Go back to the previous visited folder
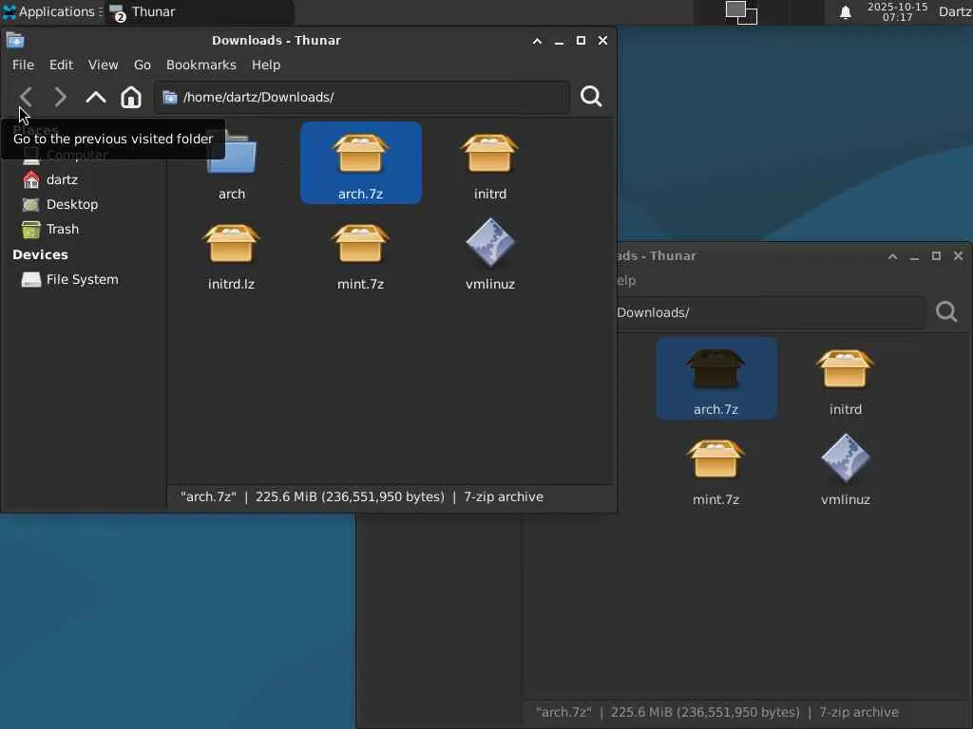This screenshot has height=729, width=973. click(x=26, y=97)
